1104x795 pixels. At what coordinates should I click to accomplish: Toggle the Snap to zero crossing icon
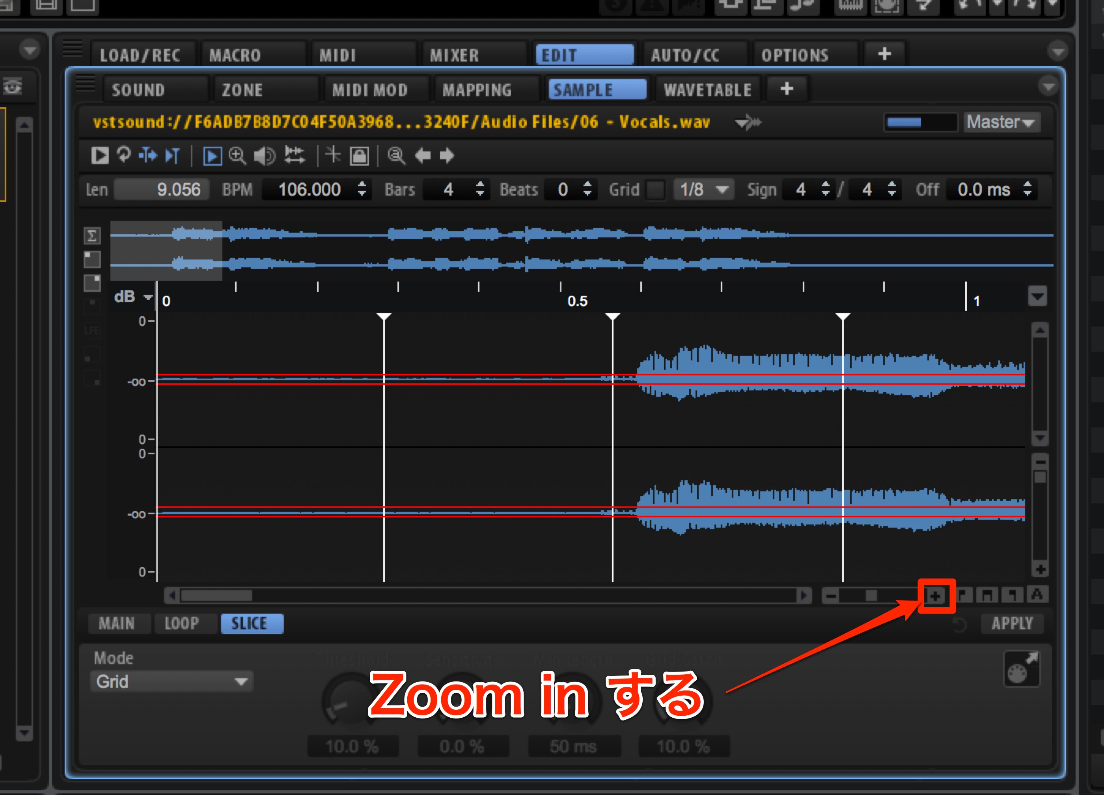tap(333, 156)
